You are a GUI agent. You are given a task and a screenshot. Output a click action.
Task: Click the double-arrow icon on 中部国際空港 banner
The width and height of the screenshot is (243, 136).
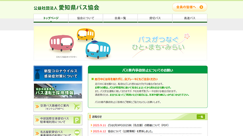(37, 120)
